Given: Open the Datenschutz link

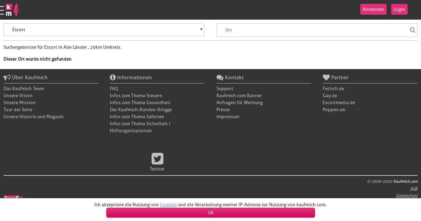Looking at the screenshot, I should [x=407, y=195].
